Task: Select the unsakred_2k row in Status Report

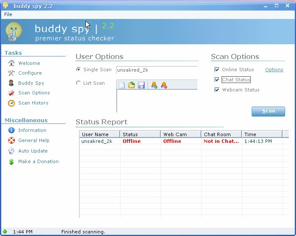Action: tap(184, 141)
